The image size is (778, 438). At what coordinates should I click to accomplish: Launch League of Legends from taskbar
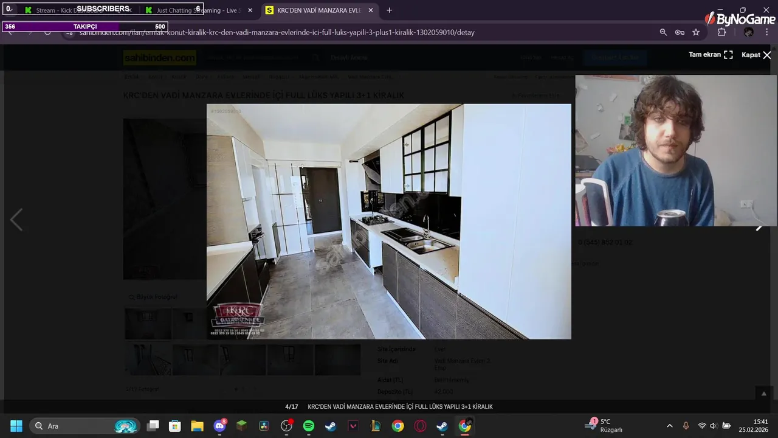click(376, 426)
